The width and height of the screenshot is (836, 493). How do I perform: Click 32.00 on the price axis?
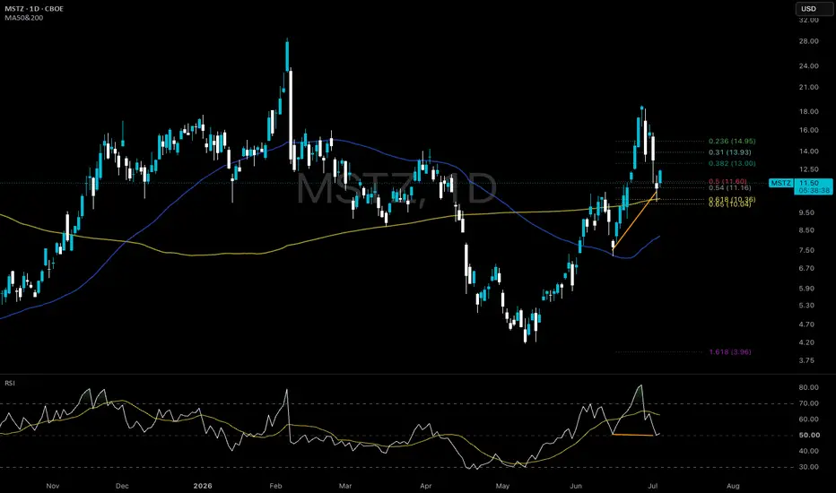point(809,21)
